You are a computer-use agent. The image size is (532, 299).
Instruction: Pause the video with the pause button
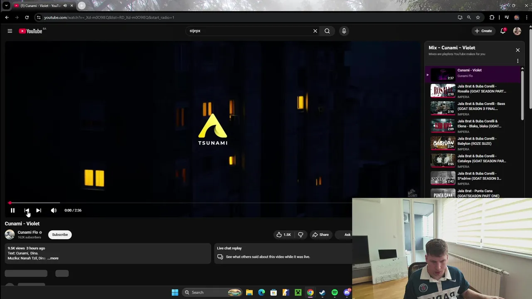point(12,211)
